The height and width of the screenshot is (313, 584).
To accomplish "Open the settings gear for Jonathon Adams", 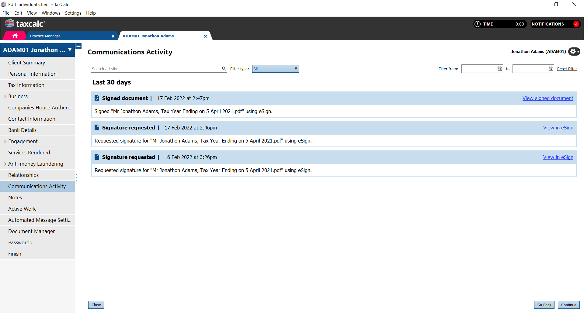I will click(x=574, y=52).
